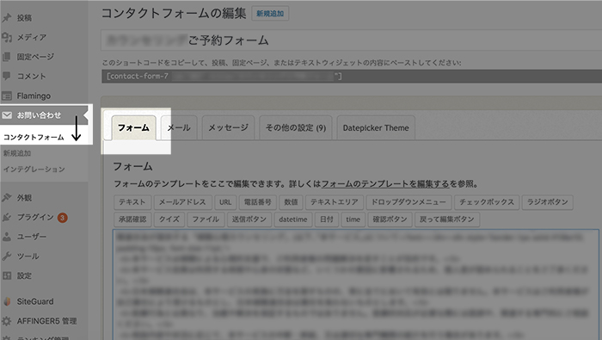602x340 pixels.
Task: Insert a 送信ボタン tag
Action: click(x=249, y=219)
